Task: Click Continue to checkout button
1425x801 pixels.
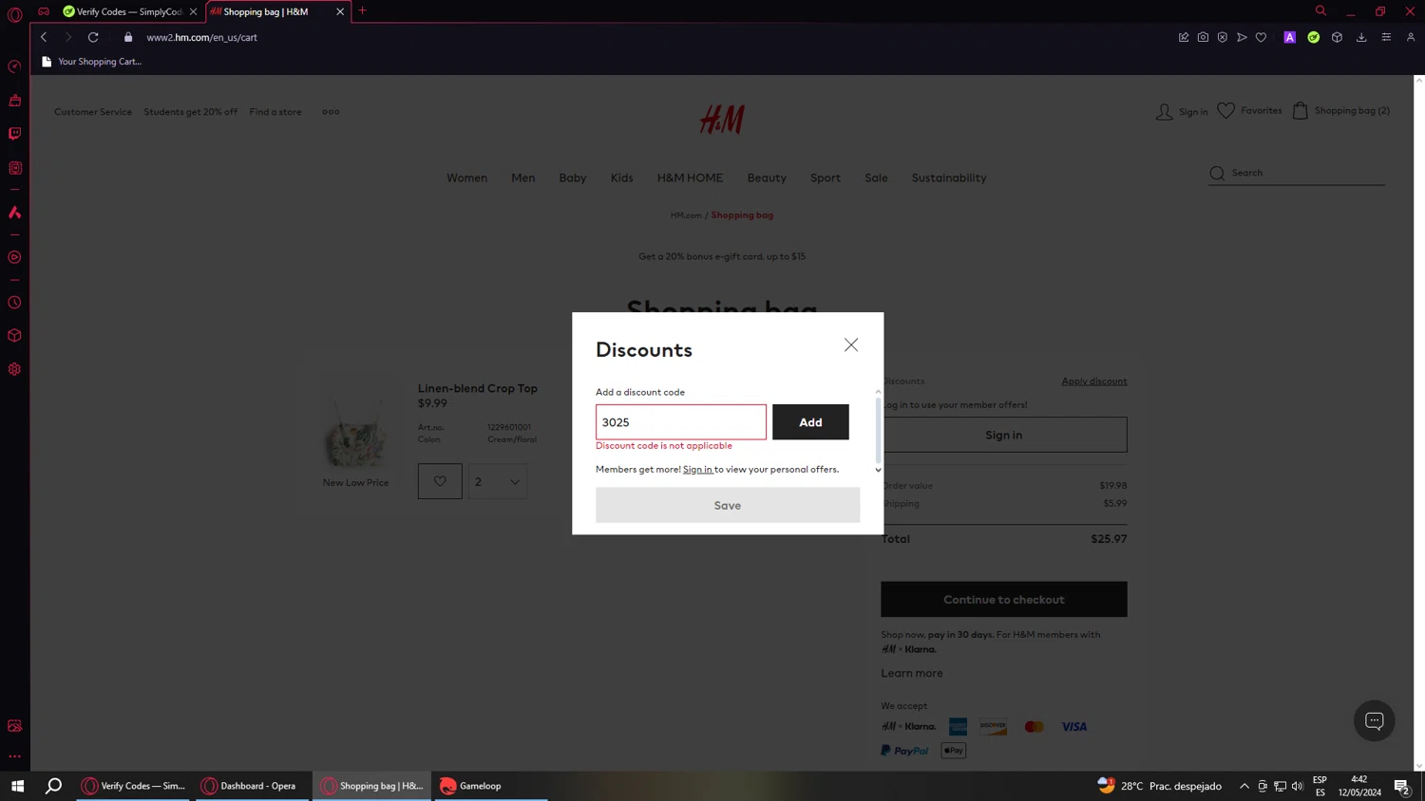Action: pos(1004,600)
